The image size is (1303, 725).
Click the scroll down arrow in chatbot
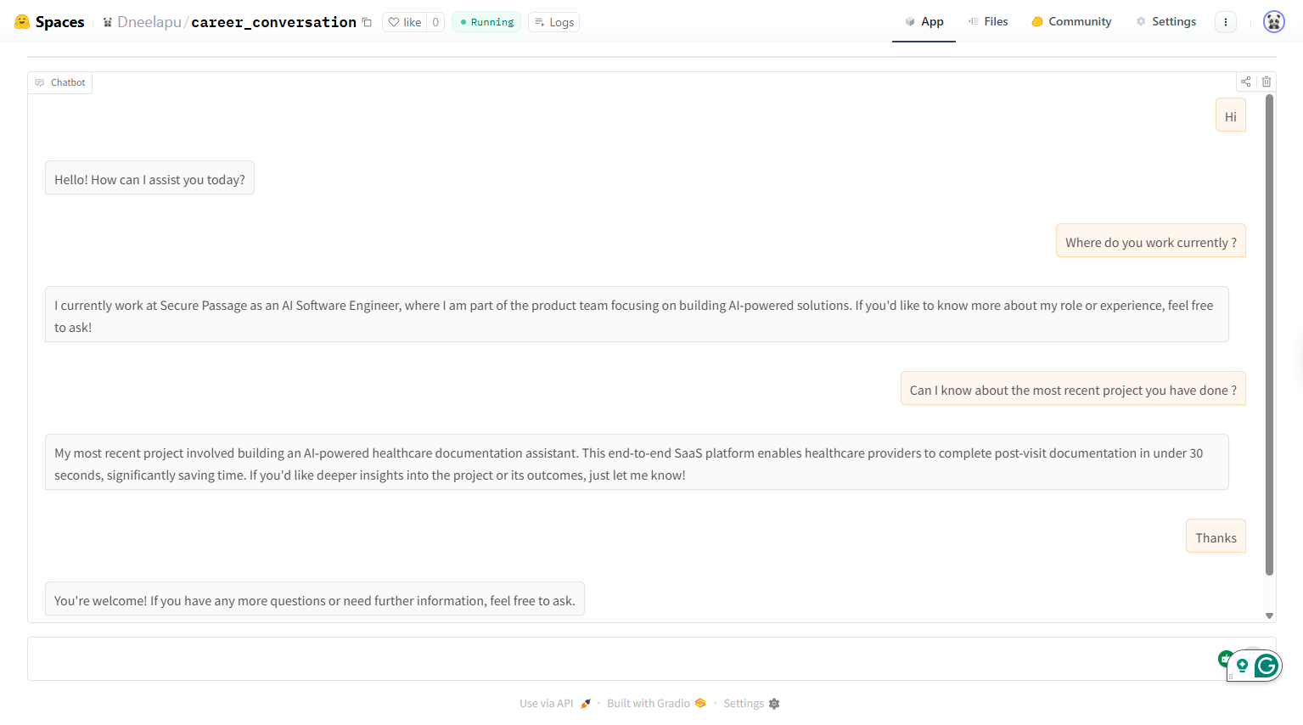click(1269, 615)
